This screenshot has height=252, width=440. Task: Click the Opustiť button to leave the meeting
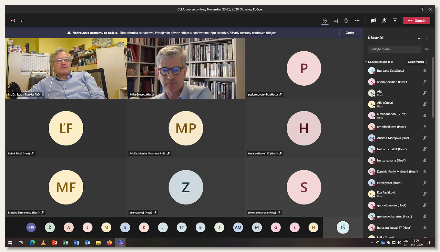(x=416, y=21)
